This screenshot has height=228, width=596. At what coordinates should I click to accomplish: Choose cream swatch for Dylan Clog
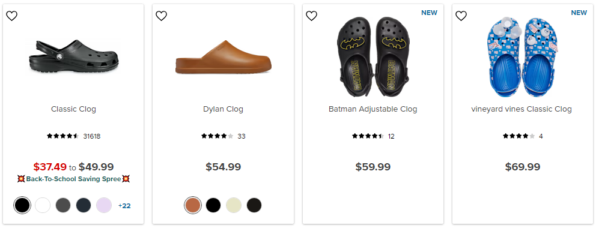234,205
